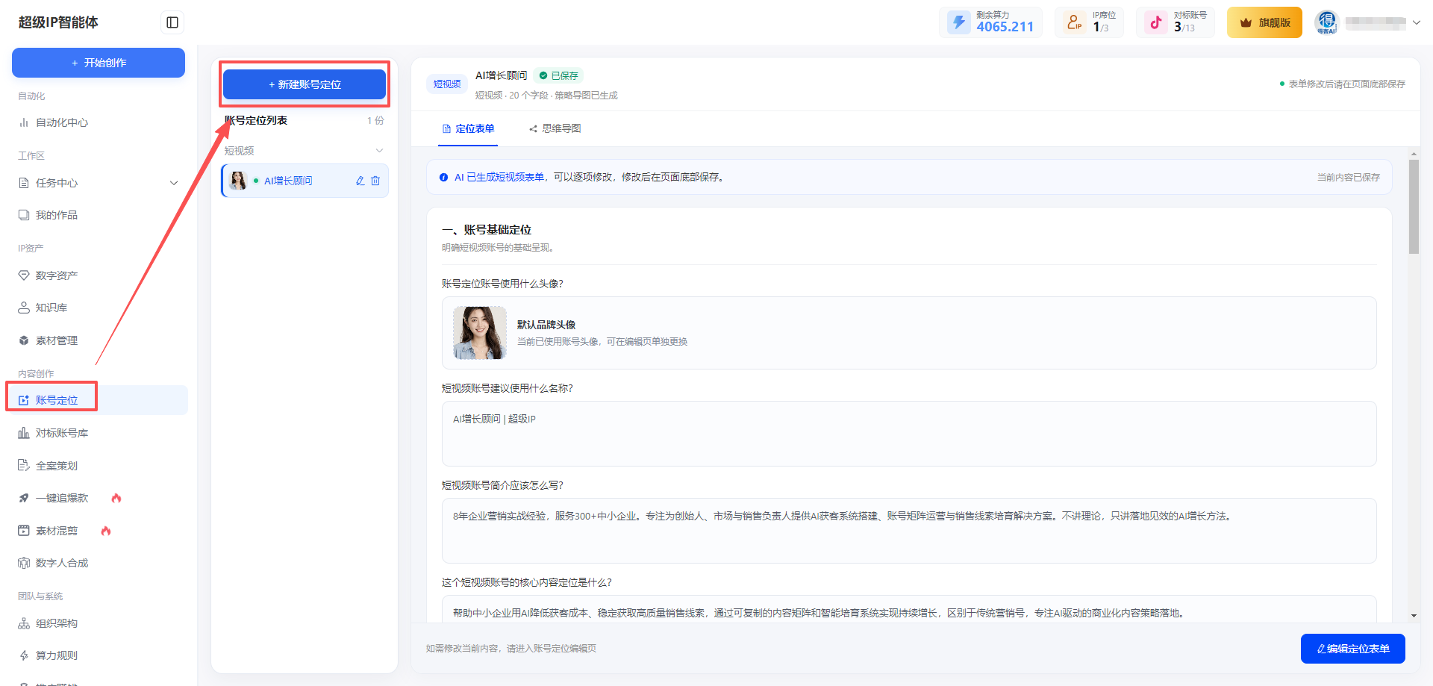Viewport: 1433px width, 686px height.
Task: Open 我的作品 in the sidebar
Action: [x=99, y=215]
